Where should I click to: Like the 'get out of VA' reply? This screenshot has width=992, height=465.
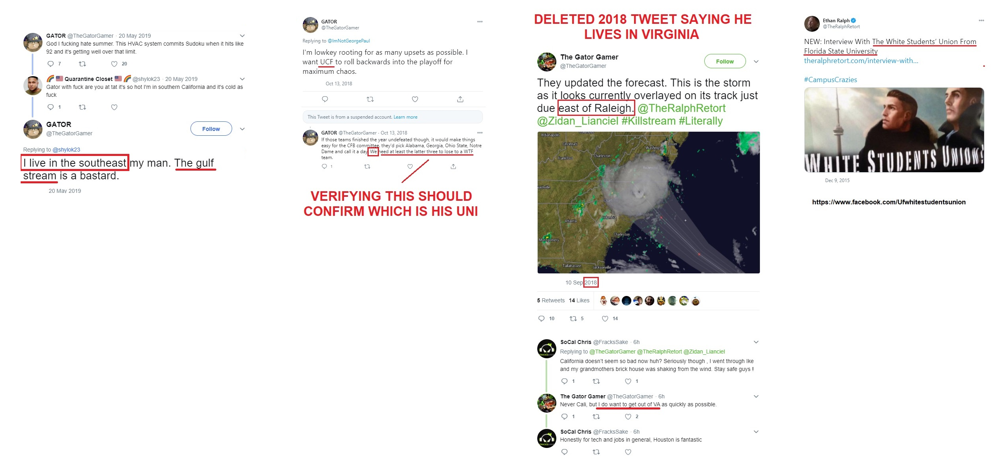click(628, 417)
